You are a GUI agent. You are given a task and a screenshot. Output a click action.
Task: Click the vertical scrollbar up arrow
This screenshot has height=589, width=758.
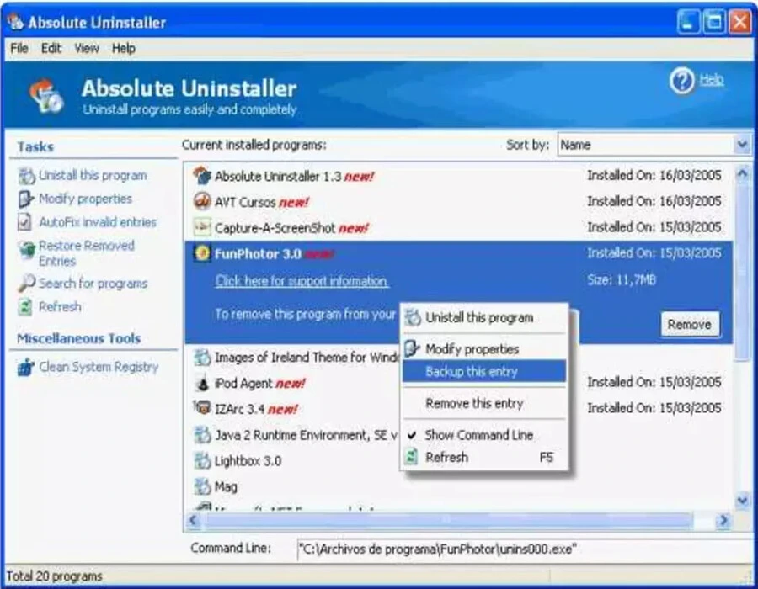pos(743,172)
